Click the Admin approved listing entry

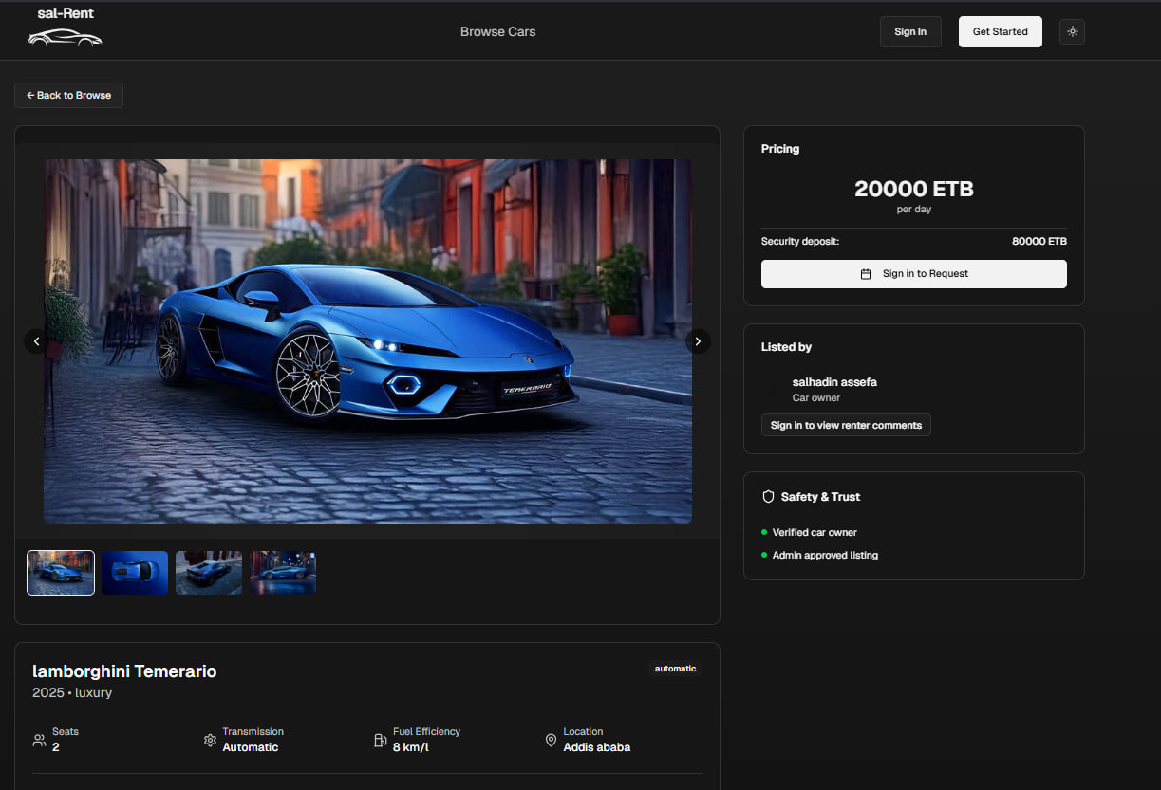(825, 556)
